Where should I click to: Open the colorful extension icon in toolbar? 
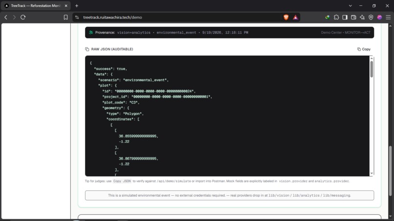(x=328, y=17)
